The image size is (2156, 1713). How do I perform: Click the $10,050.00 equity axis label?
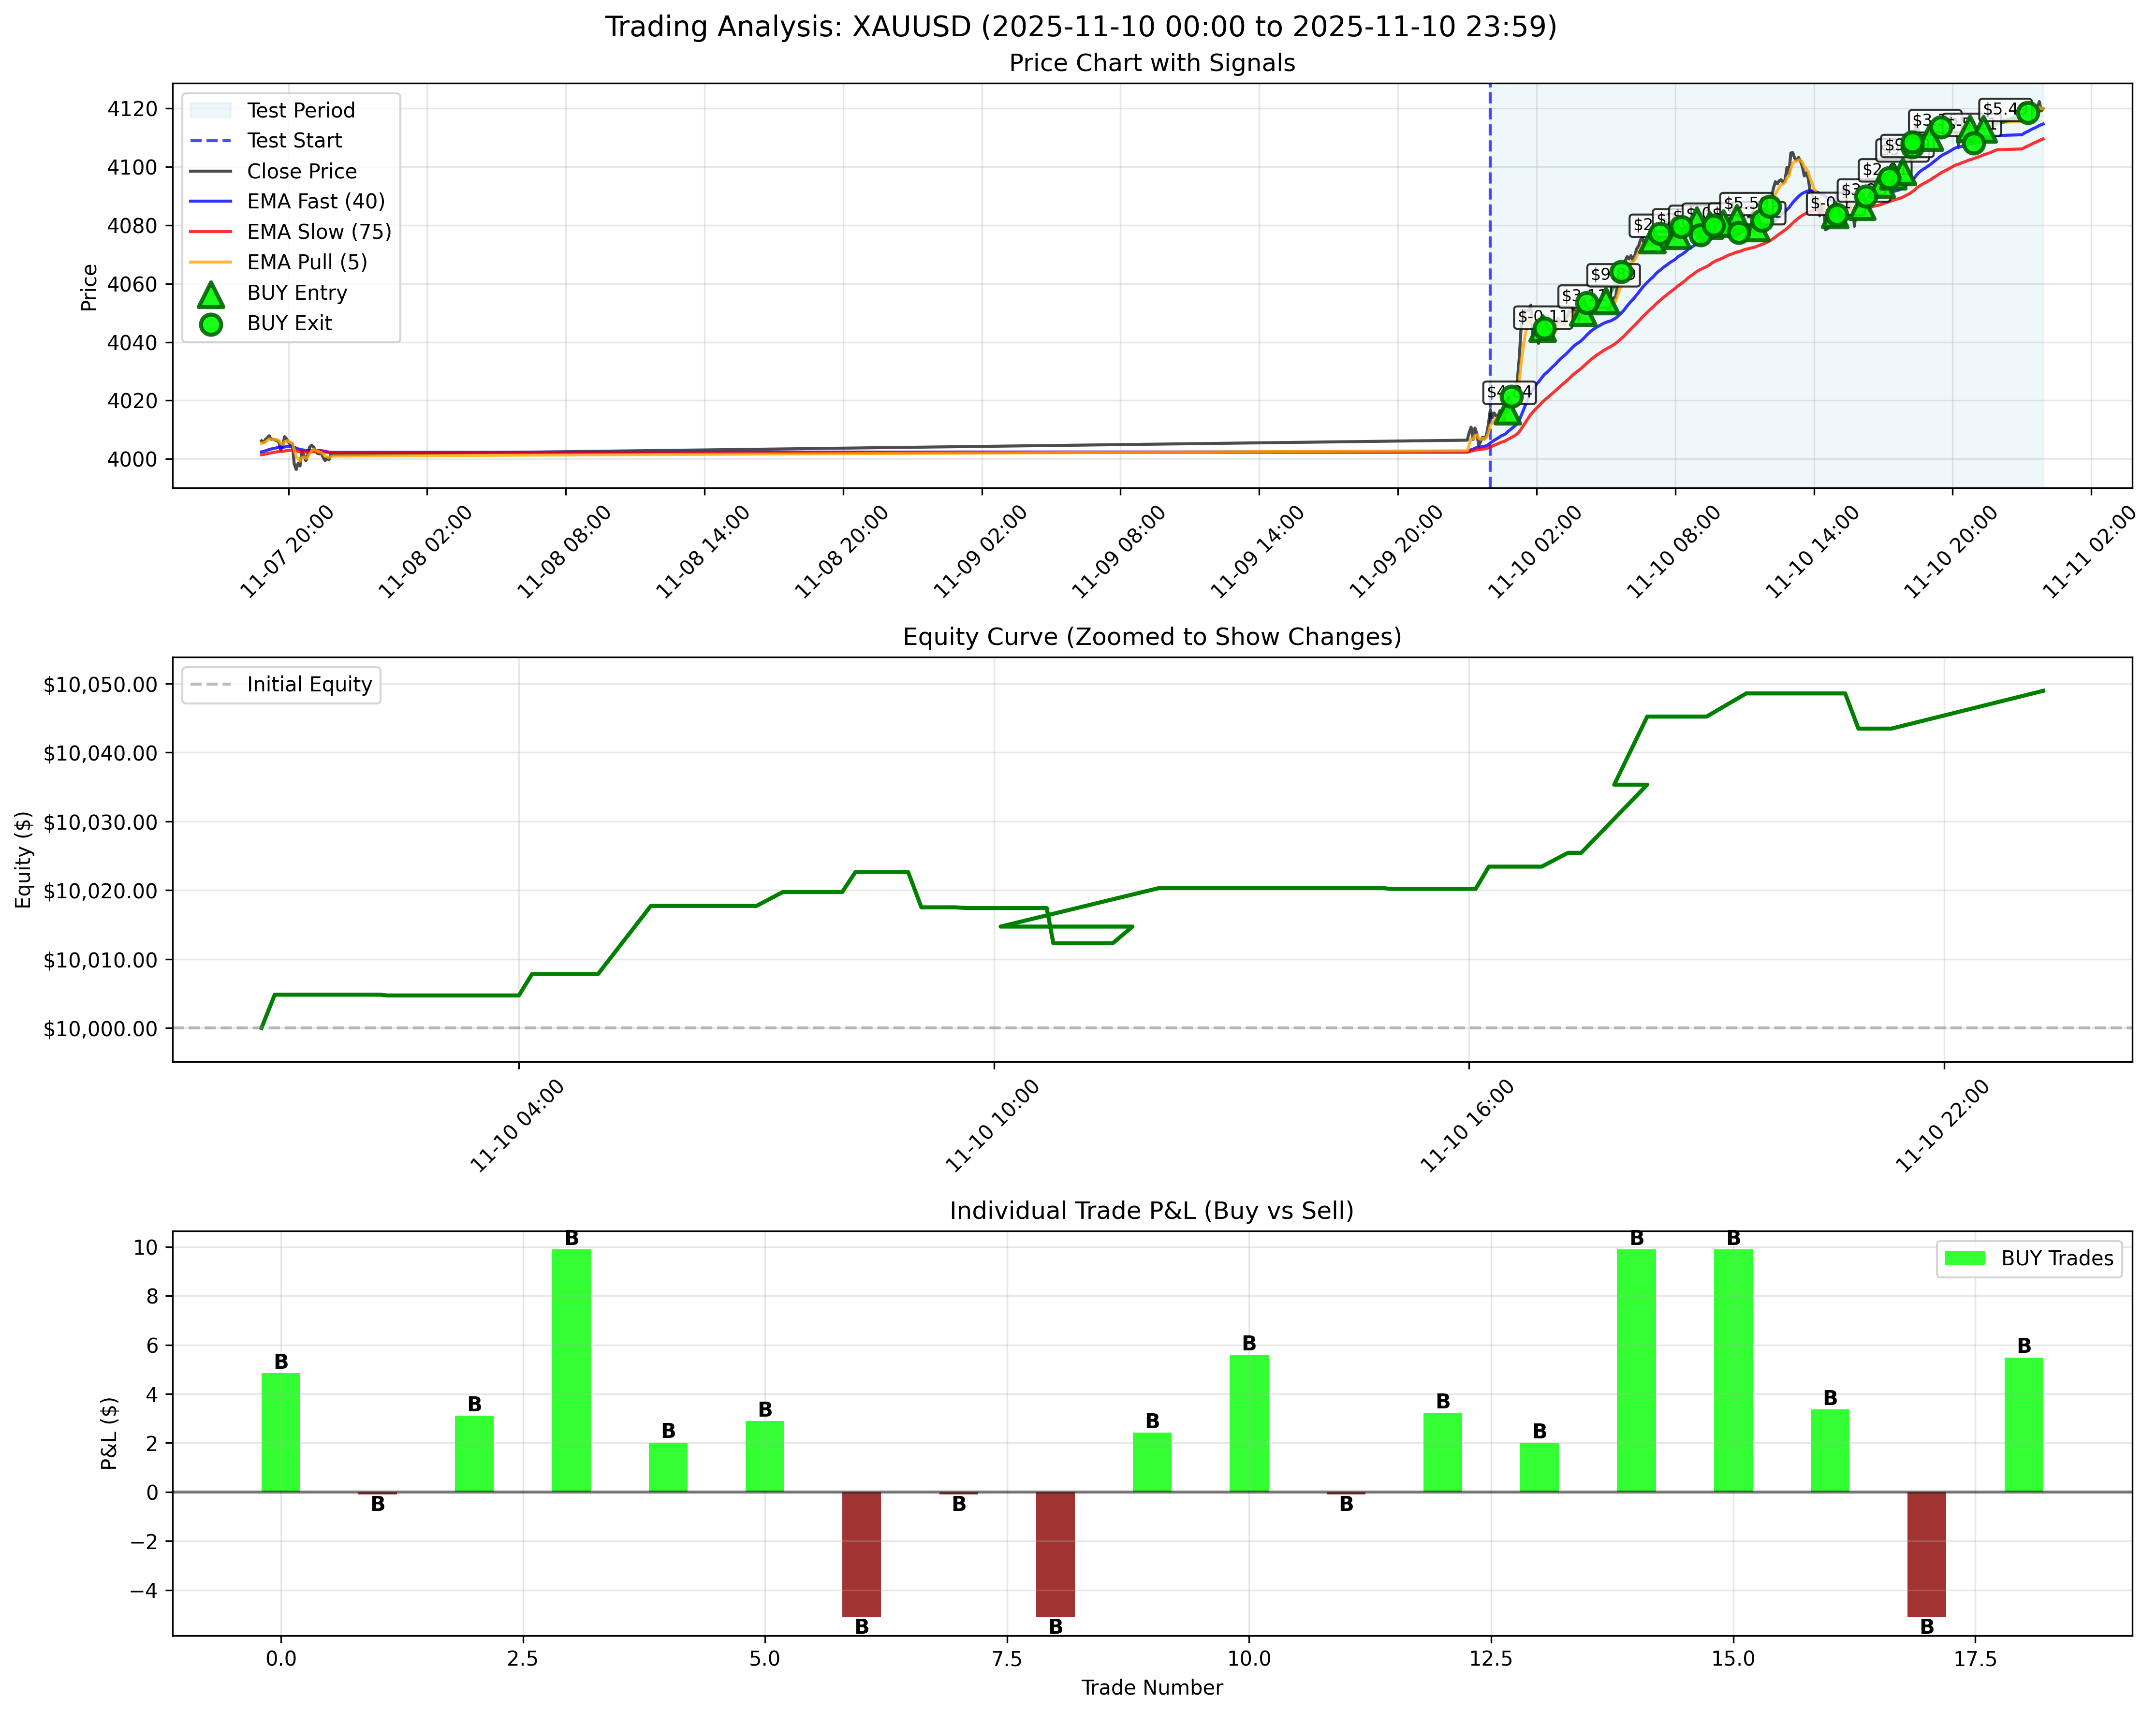[100, 685]
